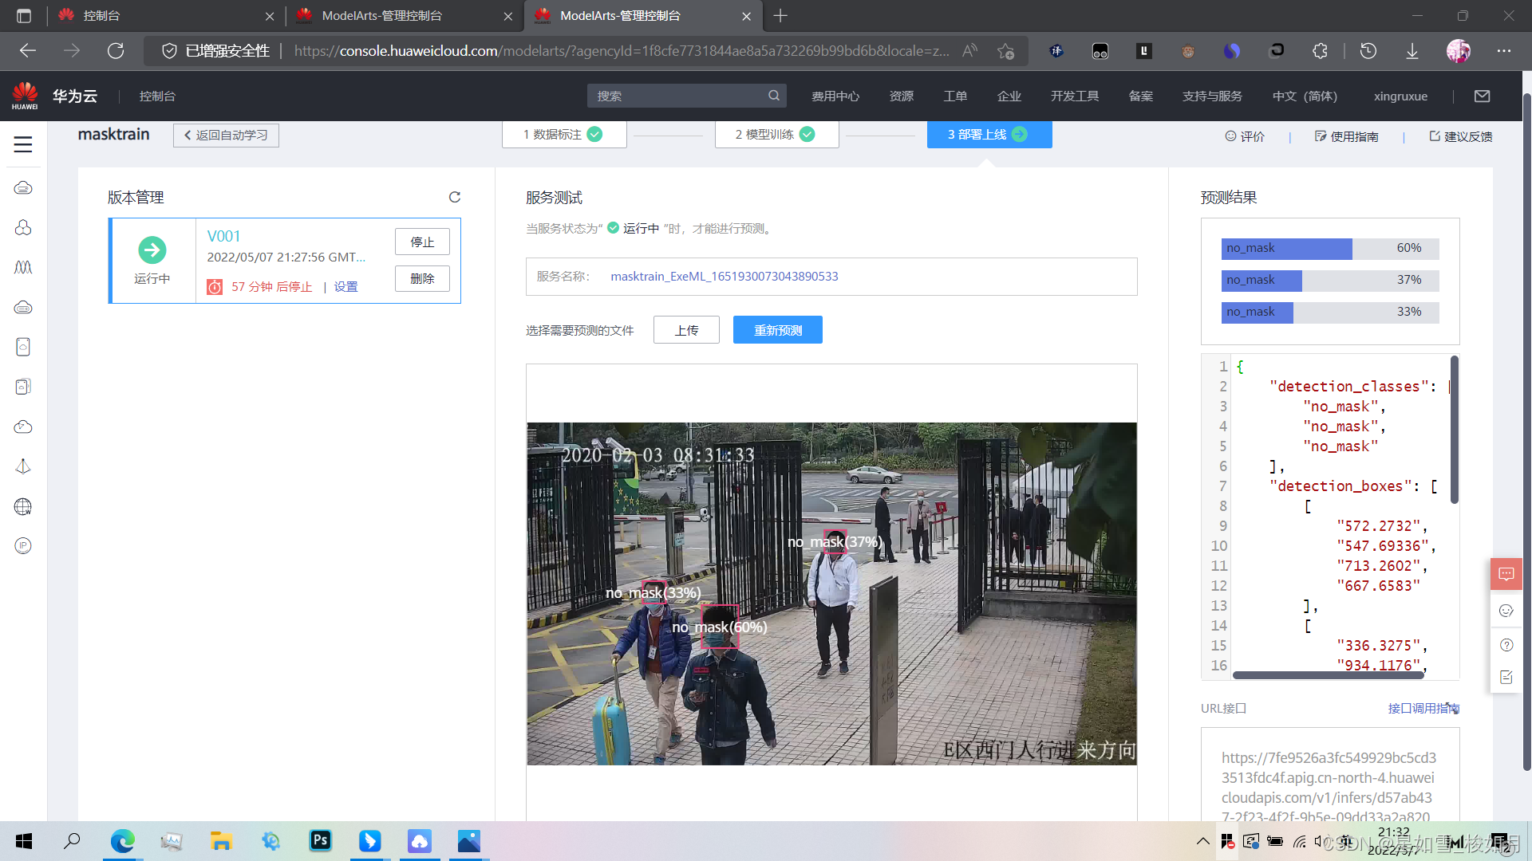1532x861 pixels.
Task: Click the running status arrow icon
Action: pyautogui.click(x=152, y=250)
